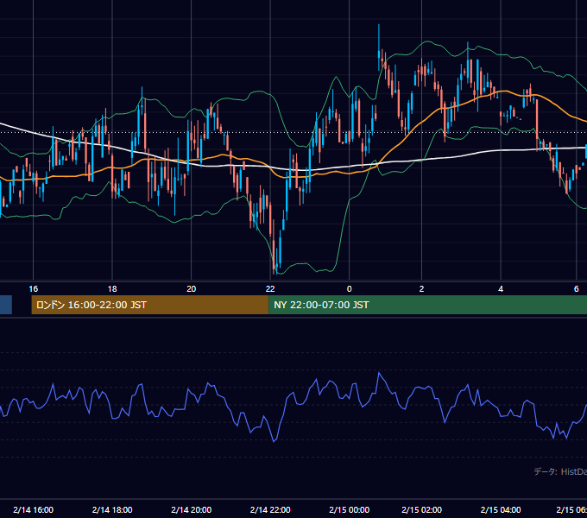
Task: Click the 2/15 04:00 time axis label
Action: [501, 509]
